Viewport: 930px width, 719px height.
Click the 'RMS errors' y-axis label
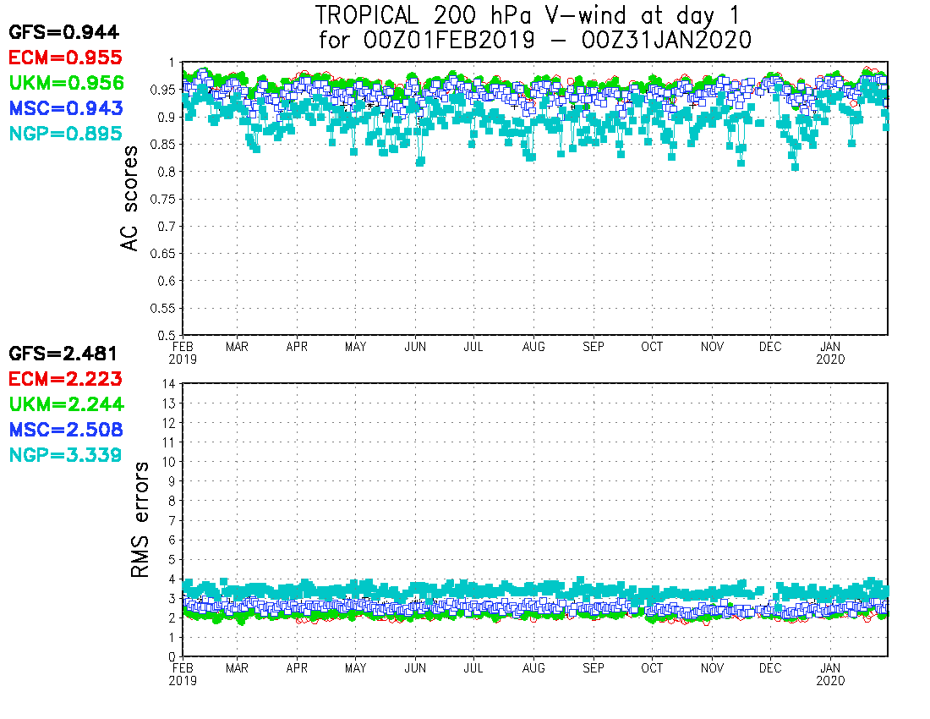click(140, 519)
